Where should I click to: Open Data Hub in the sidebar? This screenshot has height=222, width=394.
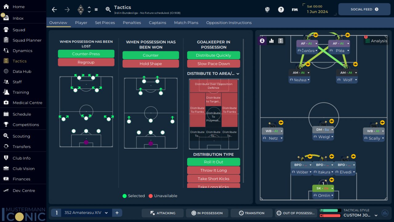(x=22, y=72)
